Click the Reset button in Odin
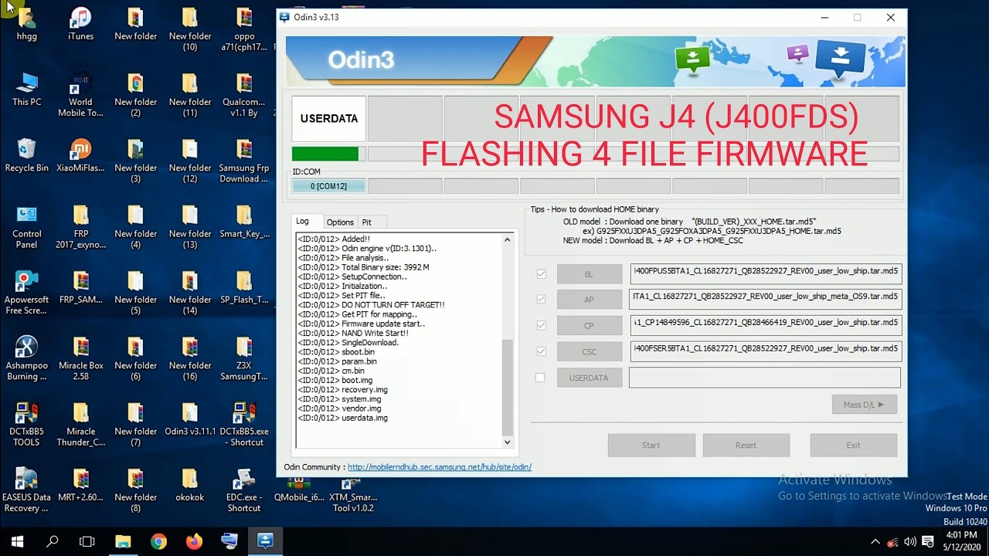Viewport: 989px width, 556px height. pos(746,445)
